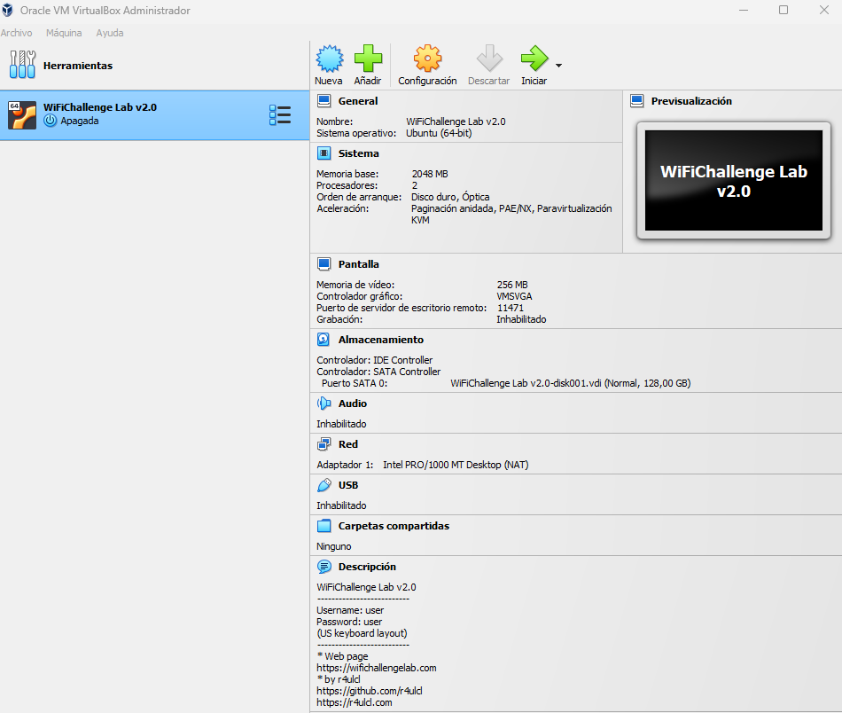
Task: Click the WiFiChallenge Lab preview thumbnail
Action: click(734, 181)
